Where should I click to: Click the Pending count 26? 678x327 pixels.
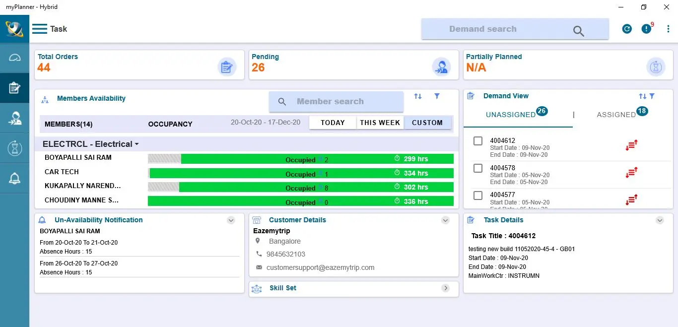coord(258,67)
